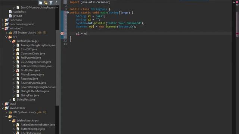Collapse src folder under Initialized1
This screenshot has width=239, height=134.
click(6, 37)
